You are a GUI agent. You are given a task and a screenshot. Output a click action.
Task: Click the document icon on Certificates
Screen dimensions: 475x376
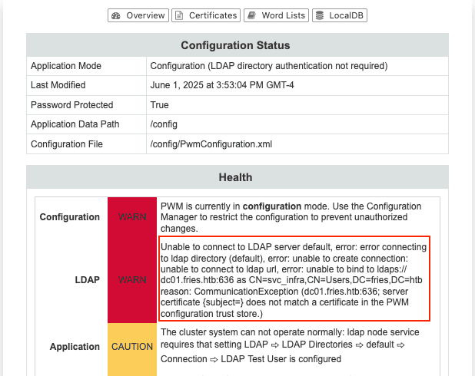pyautogui.click(x=179, y=15)
